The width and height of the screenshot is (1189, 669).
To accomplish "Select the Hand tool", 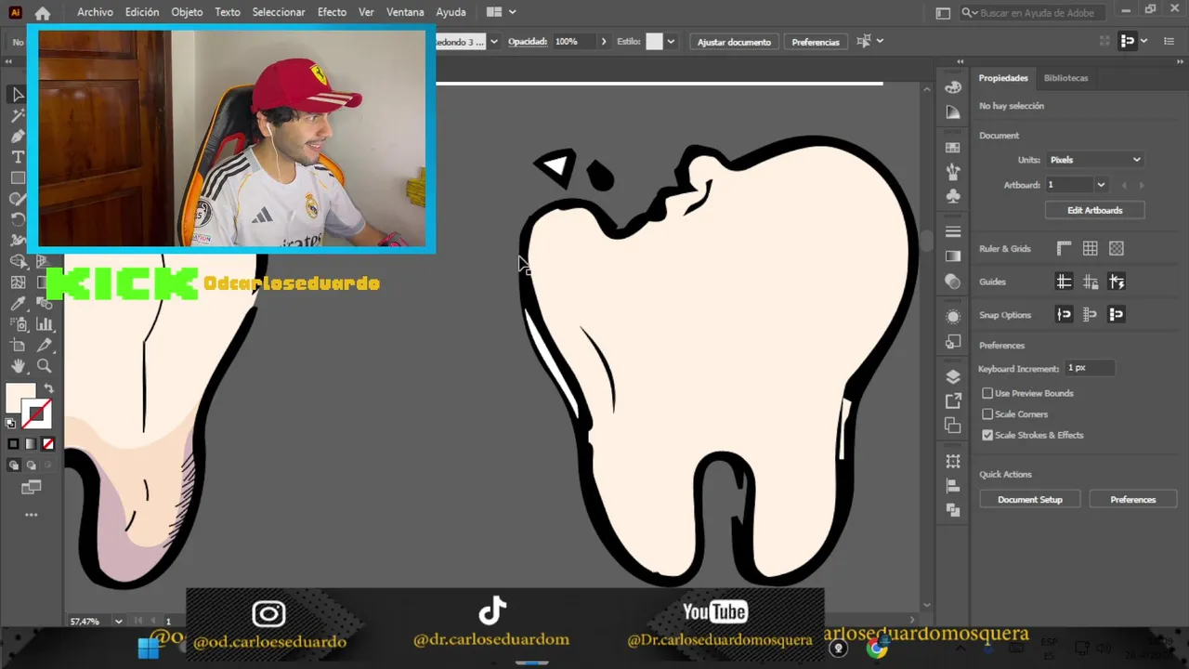I will (18, 366).
